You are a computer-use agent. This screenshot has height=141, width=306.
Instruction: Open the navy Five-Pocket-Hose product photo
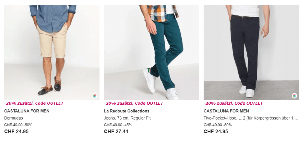click(x=251, y=52)
